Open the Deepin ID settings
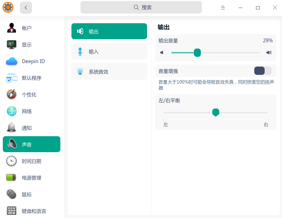 pyautogui.click(x=32, y=61)
